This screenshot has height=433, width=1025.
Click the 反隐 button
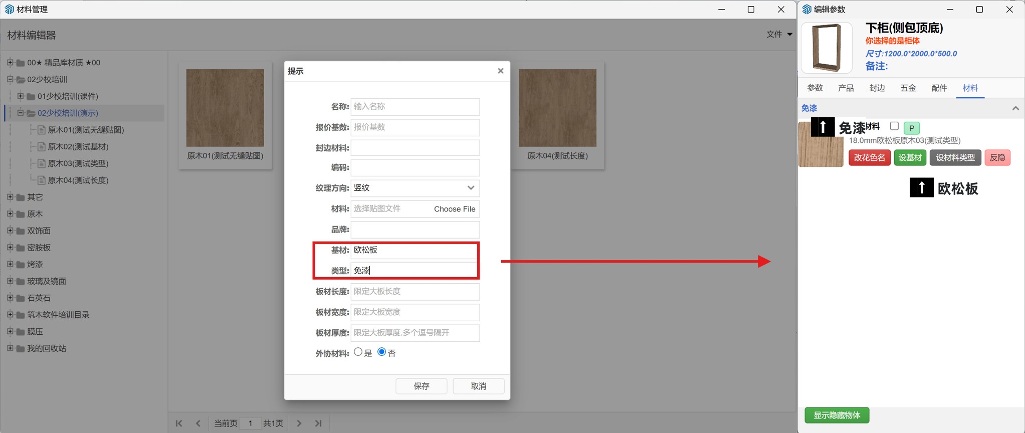[997, 158]
